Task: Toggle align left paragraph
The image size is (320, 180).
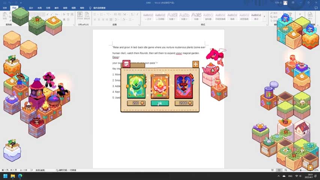Action: pos(95,19)
